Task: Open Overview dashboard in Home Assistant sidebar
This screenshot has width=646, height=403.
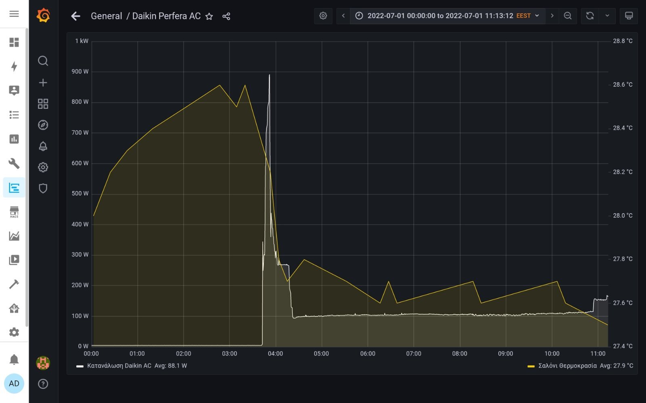Action: 14,42
